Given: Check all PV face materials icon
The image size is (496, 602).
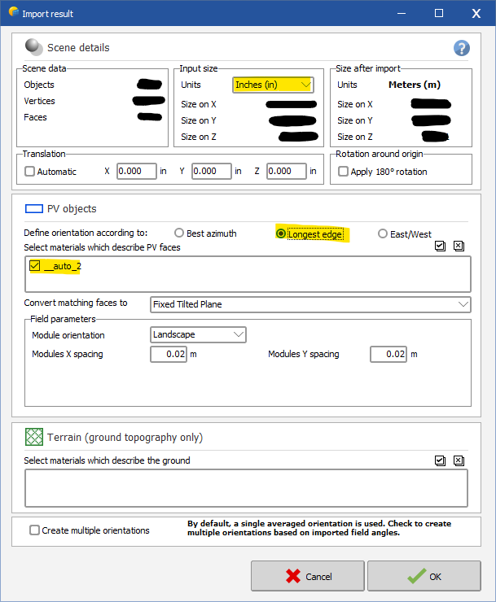Looking at the screenshot, I should 441,246.
